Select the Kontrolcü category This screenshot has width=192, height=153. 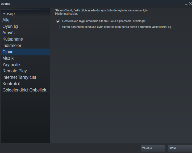[x=25, y=84]
